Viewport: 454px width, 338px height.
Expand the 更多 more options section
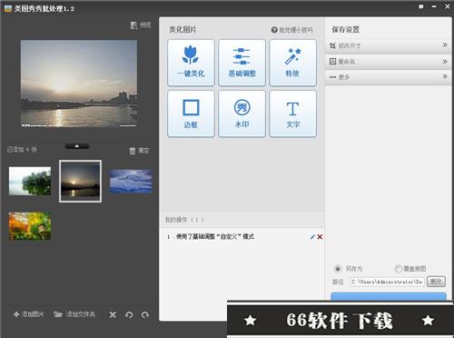tap(389, 77)
